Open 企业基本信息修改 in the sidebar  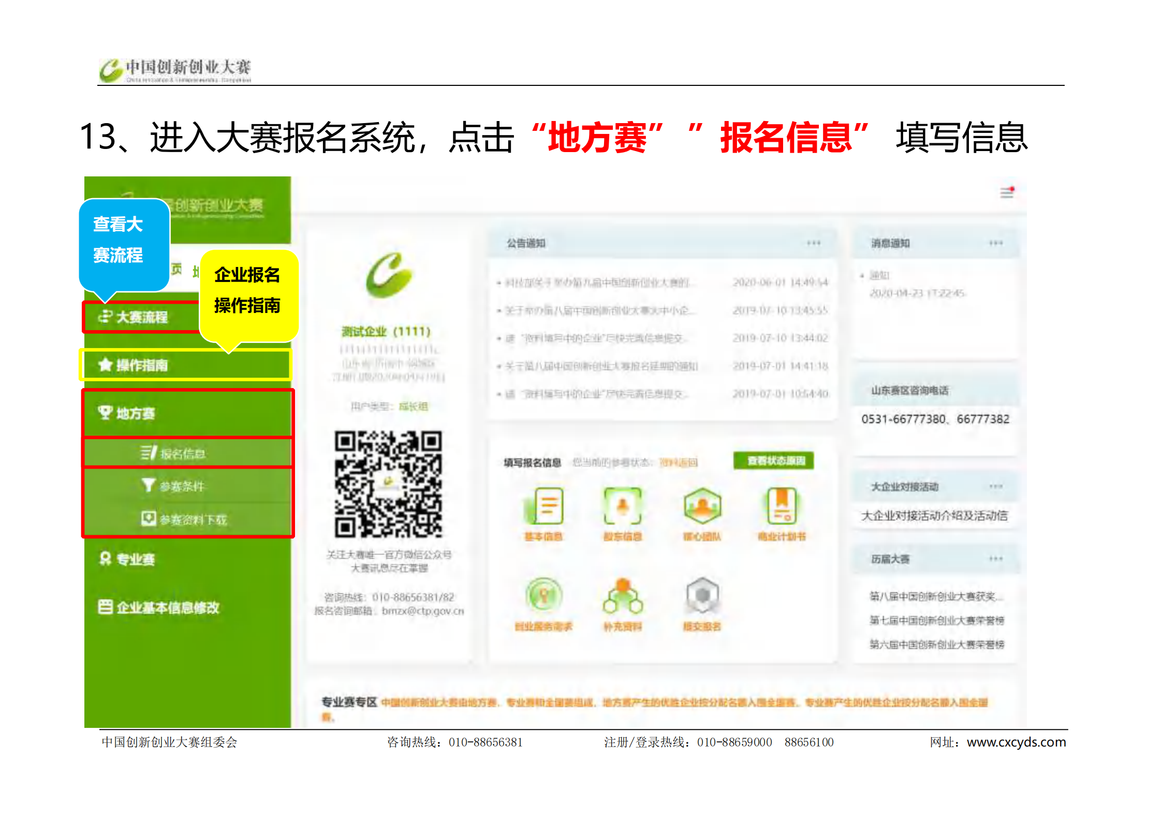(x=167, y=607)
